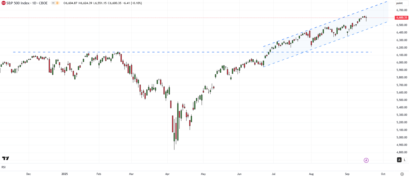Open chart settings hexagon gear icon
409x177 pixels.
pos(402,174)
